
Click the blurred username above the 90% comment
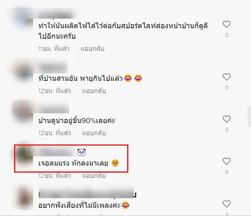point(53,108)
